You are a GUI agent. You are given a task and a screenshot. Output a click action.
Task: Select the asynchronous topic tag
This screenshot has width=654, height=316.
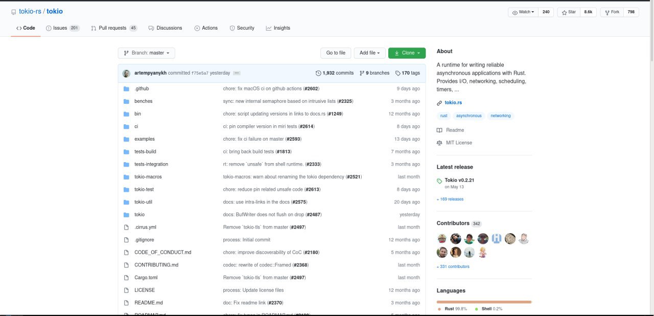click(469, 116)
